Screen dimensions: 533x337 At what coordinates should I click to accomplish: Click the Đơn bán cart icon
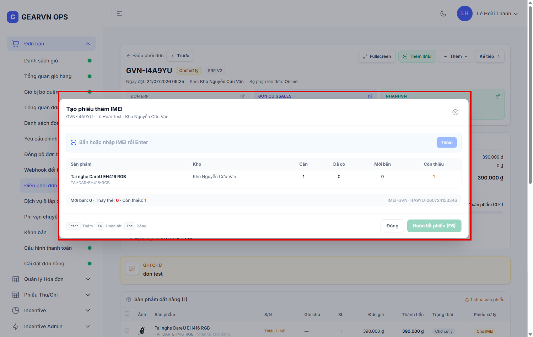pos(16,44)
